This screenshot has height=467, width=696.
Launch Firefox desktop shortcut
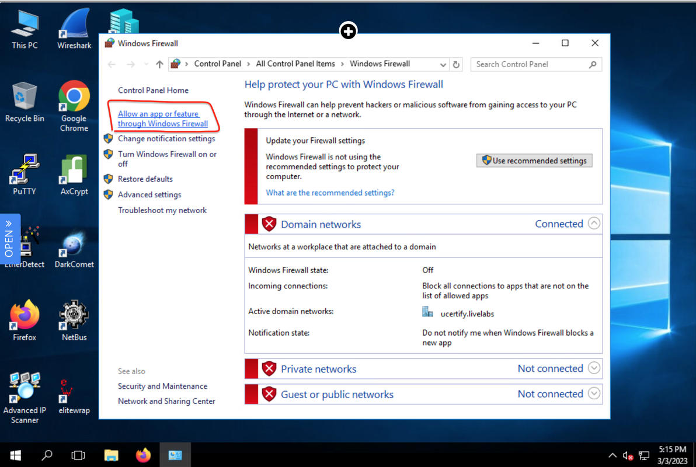(x=25, y=320)
